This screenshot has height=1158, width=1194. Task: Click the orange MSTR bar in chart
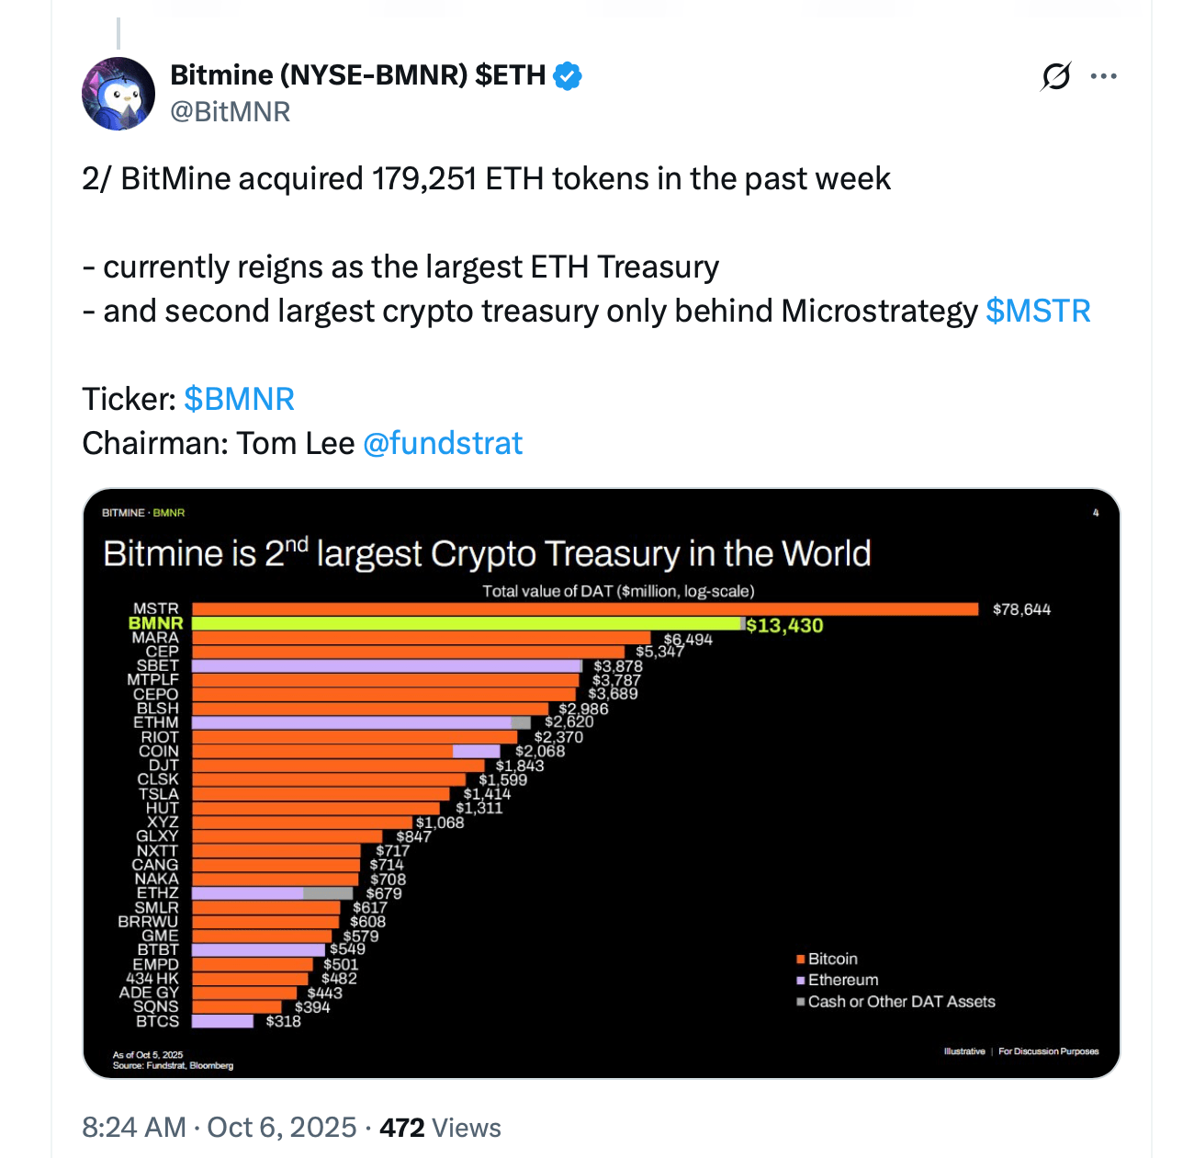click(x=585, y=609)
